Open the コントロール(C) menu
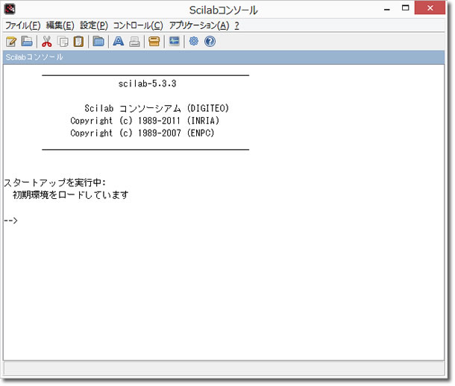The image size is (455, 386). [x=138, y=25]
